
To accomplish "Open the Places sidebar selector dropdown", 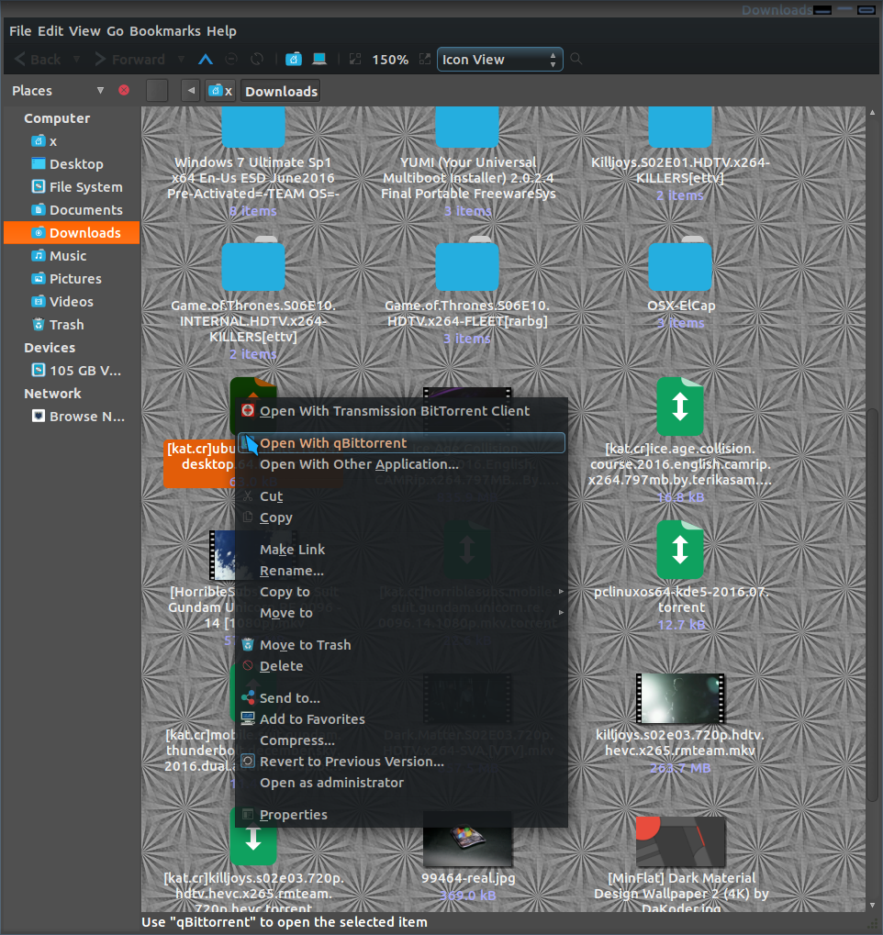I will [x=100, y=91].
